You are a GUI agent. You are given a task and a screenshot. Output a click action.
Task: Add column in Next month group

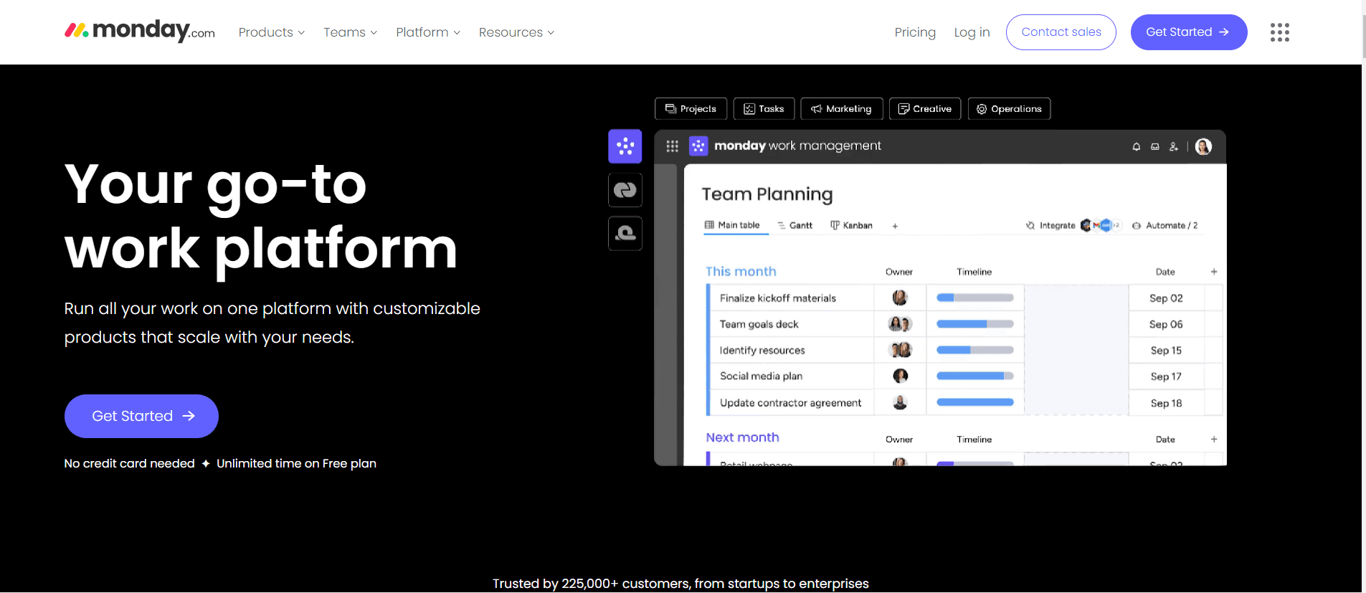[1214, 440]
